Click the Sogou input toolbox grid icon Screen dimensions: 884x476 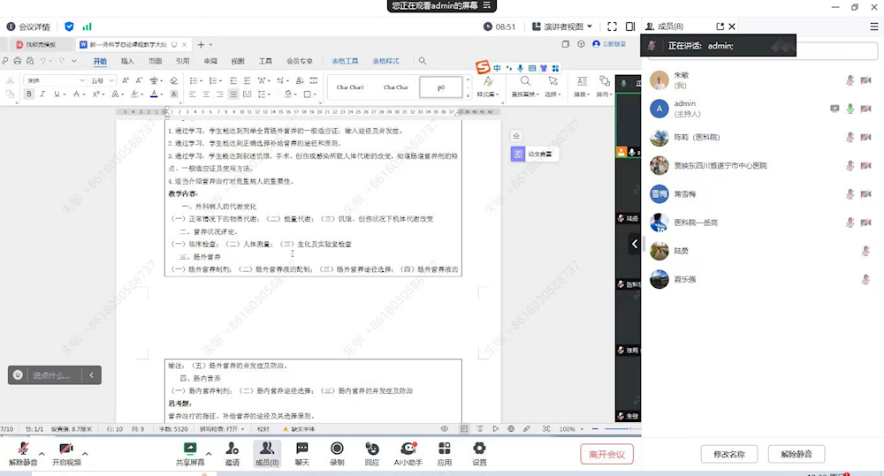tap(555, 68)
